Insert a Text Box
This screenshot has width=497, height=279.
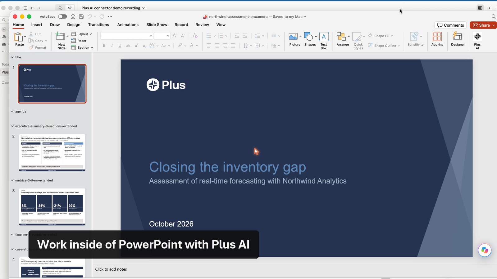pos(324,41)
